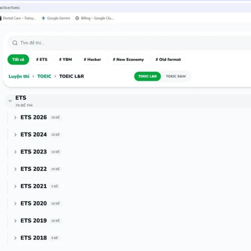Image resolution: width=251 pixels, height=251 pixels.
Task: Click the 70 ĐỀ THI count label
Action: 24,105
